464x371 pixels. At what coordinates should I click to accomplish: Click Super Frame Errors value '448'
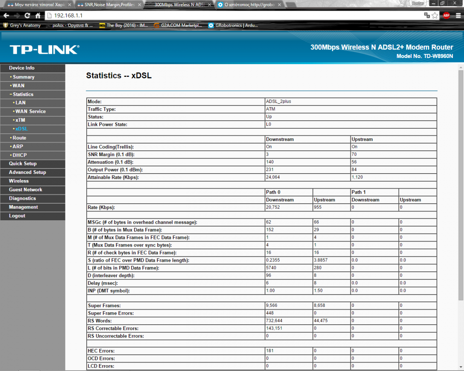tap(270, 313)
